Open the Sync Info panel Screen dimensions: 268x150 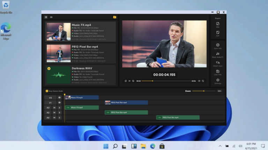pos(218,46)
